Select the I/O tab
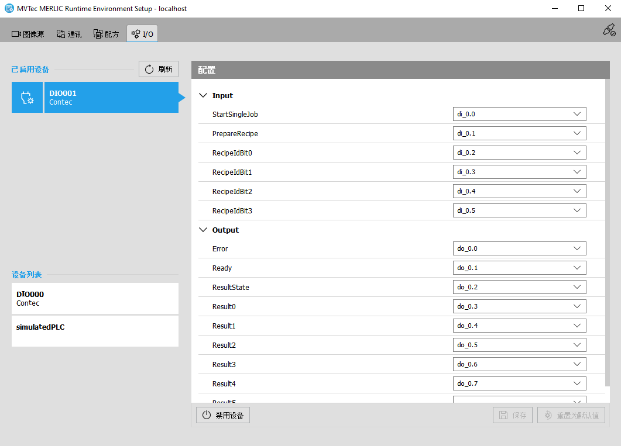The width and height of the screenshot is (621, 446). click(x=142, y=34)
